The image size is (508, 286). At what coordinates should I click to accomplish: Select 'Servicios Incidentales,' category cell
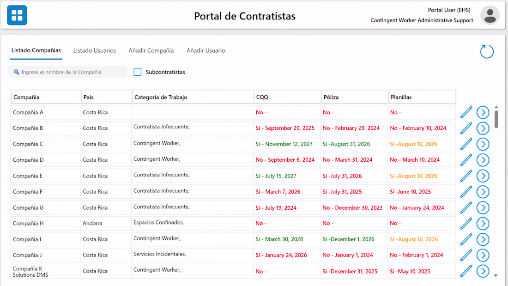point(193,255)
